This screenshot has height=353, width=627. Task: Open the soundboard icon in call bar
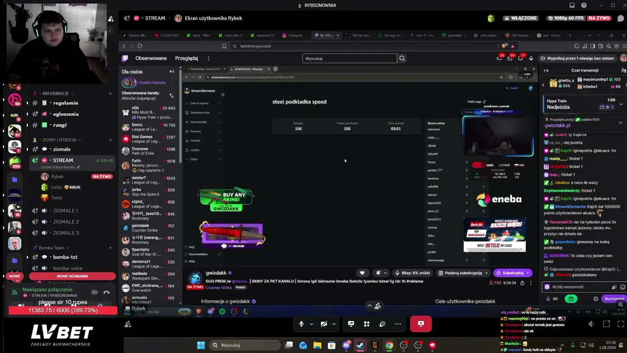[382, 324]
